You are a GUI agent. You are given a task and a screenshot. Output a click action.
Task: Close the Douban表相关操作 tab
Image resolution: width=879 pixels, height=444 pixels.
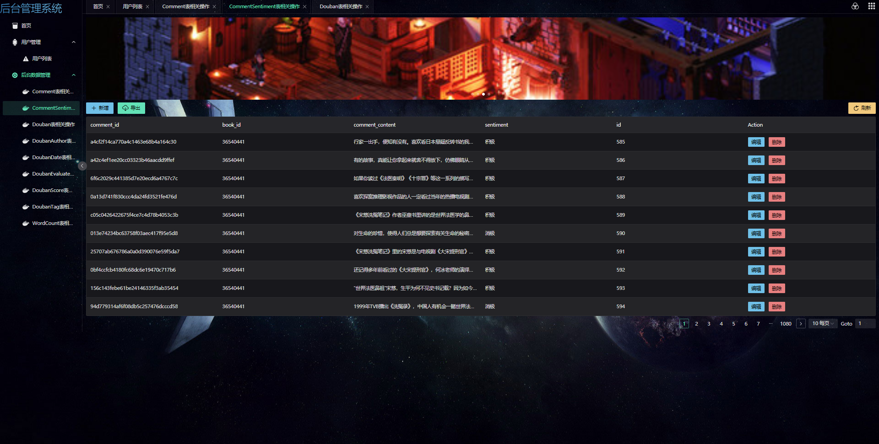367,7
